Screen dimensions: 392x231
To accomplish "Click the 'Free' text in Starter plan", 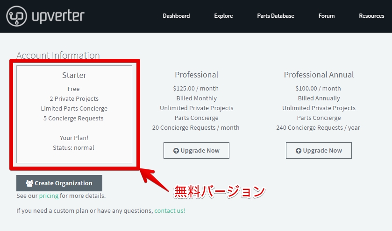I will coord(73,89).
